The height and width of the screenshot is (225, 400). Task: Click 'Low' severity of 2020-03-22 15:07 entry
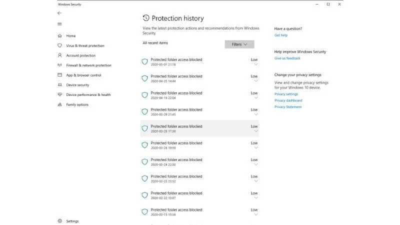254,193
